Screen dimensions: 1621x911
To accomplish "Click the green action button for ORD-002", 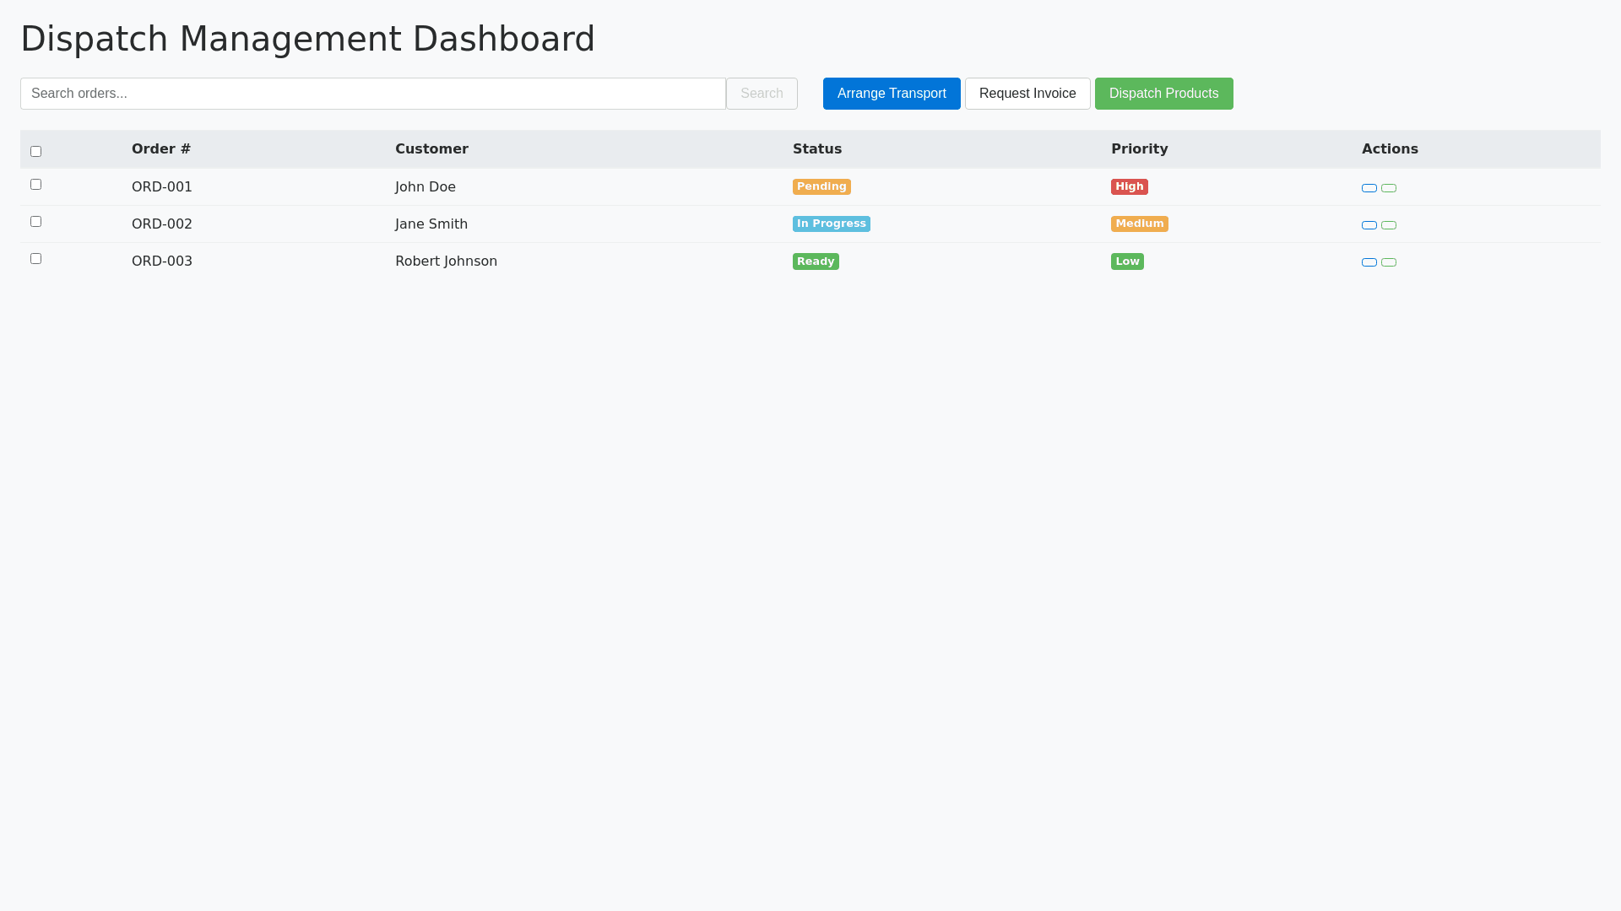I will point(1389,225).
